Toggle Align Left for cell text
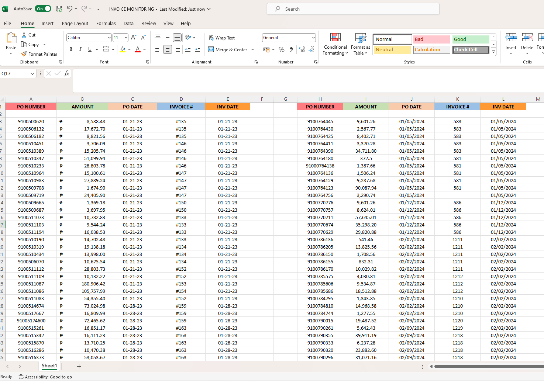544x381 pixels. [158, 49]
